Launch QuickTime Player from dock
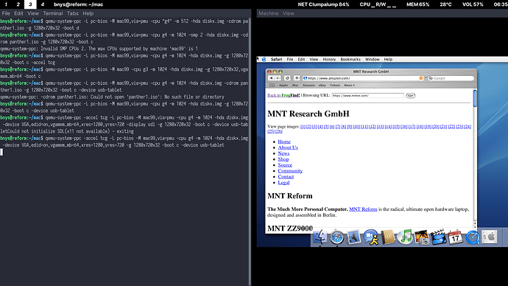This screenshot has height=286, width=508. click(x=473, y=237)
